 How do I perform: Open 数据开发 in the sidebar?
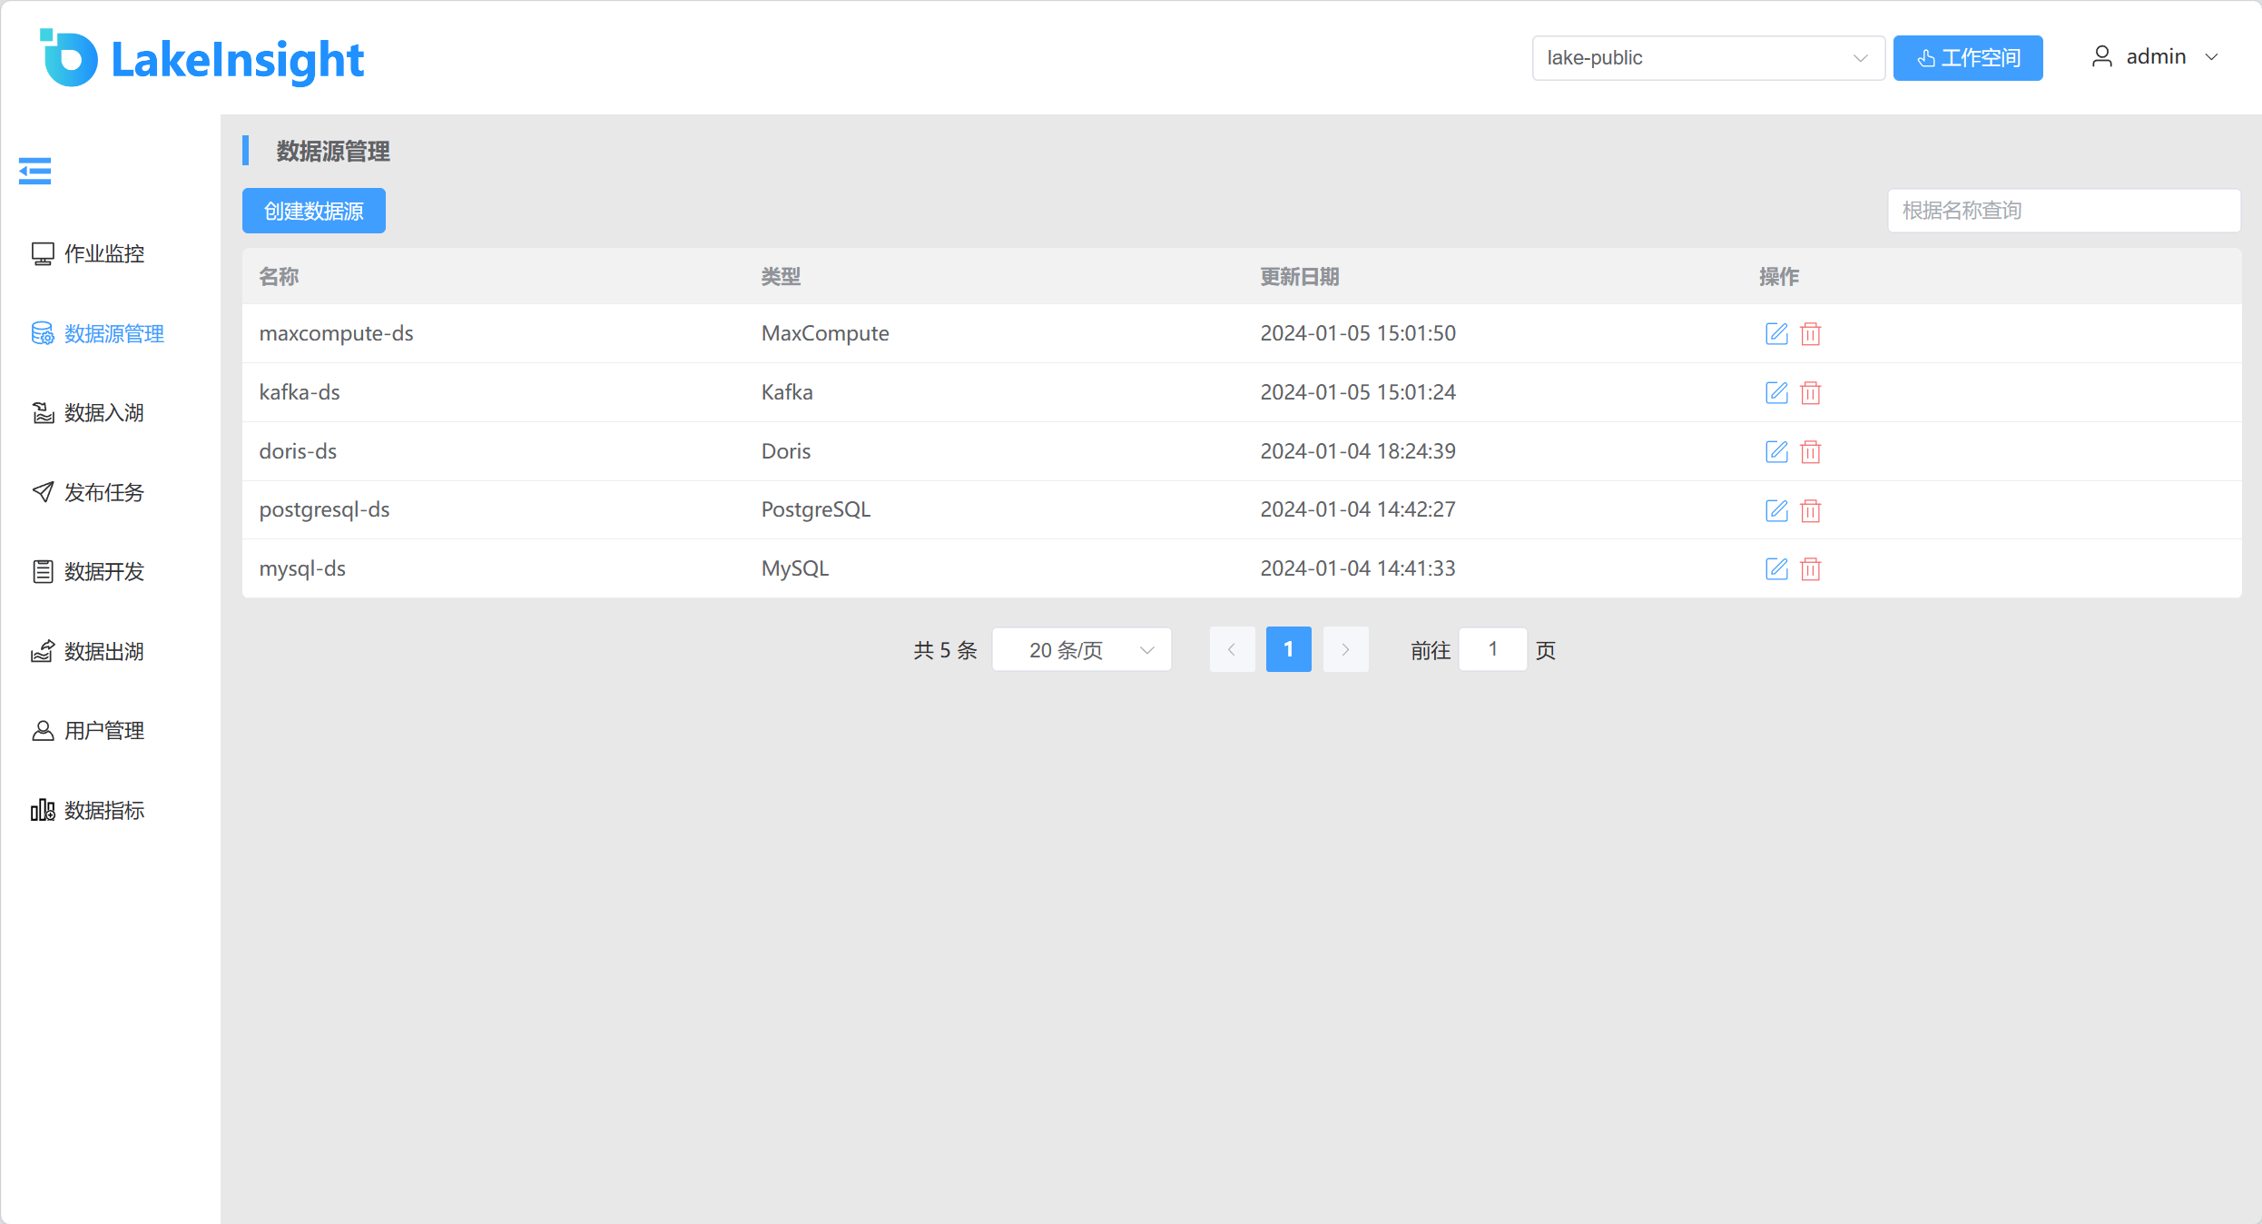pyautogui.click(x=103, y=572)
